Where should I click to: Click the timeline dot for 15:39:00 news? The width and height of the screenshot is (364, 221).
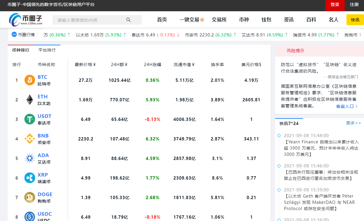(279, 190)
